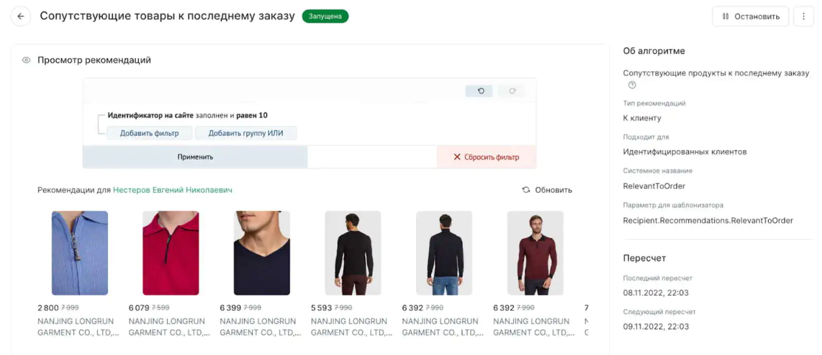Reset filter via Сбросить фильтр
Image resolution: width=822 pixels, height=355 pixels.
(486, 157)
